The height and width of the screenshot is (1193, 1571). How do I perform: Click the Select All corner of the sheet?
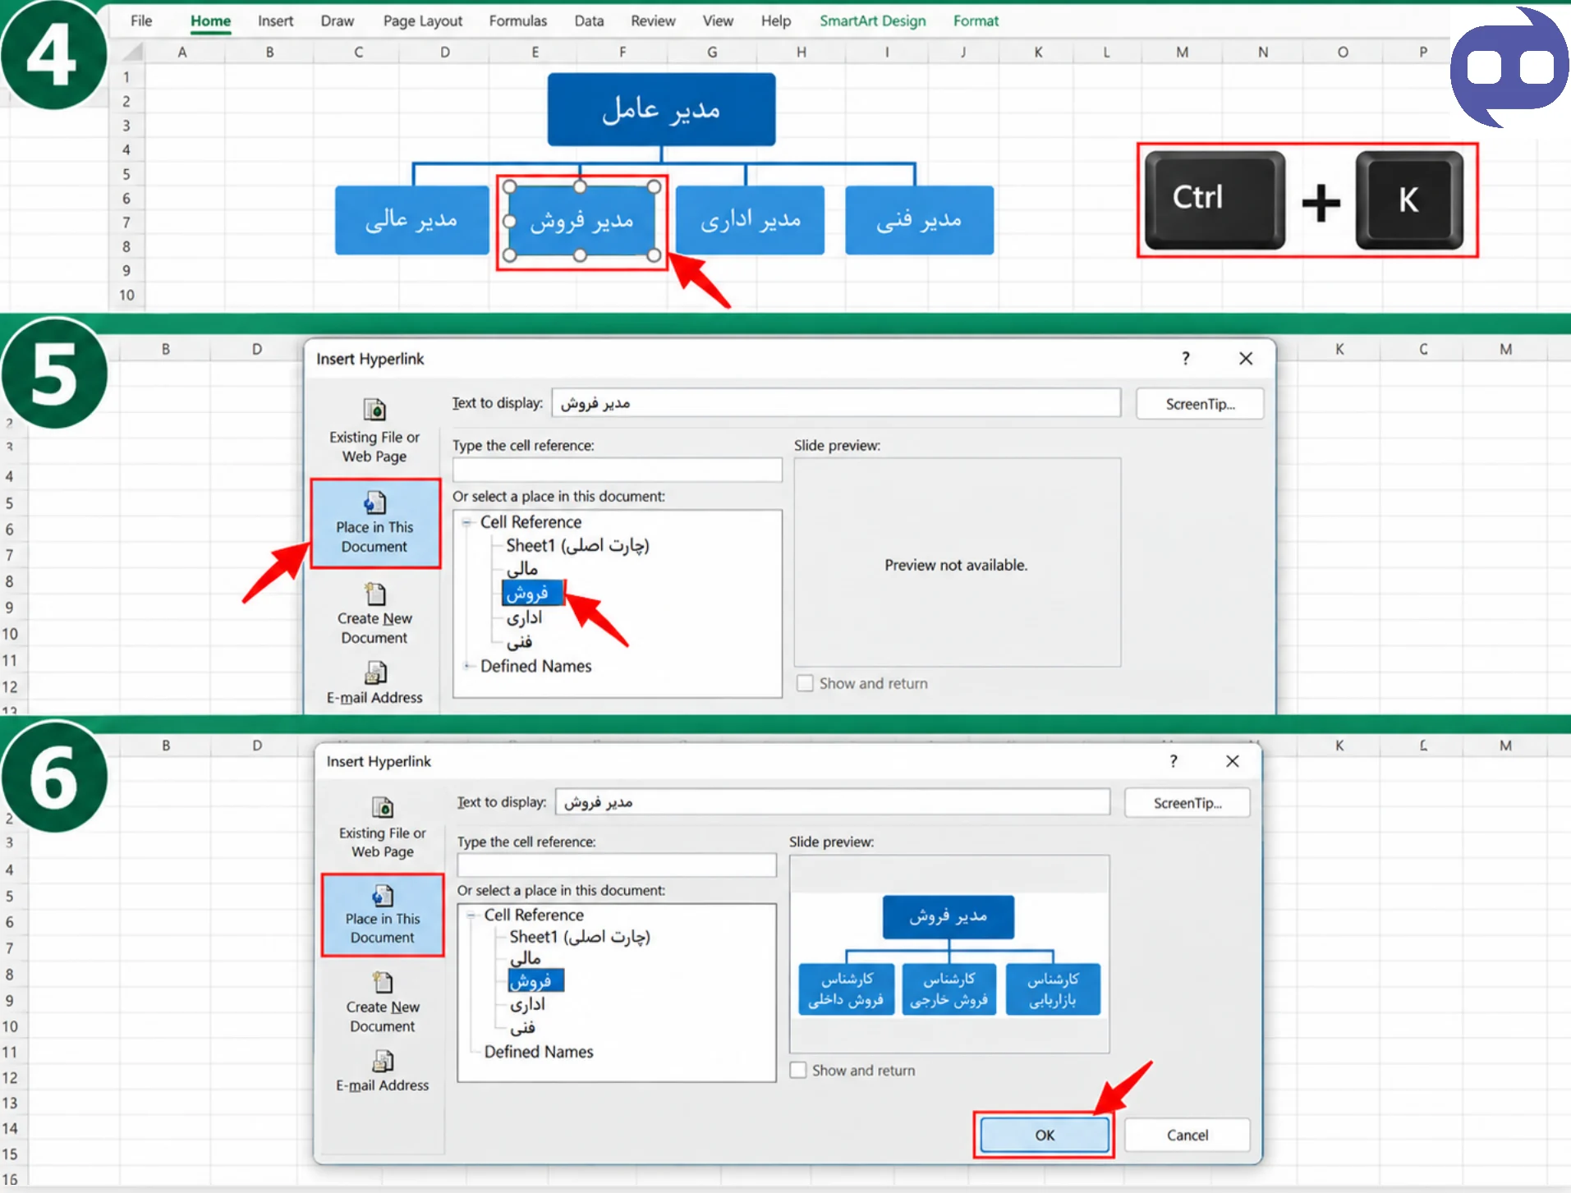[132, 53]
